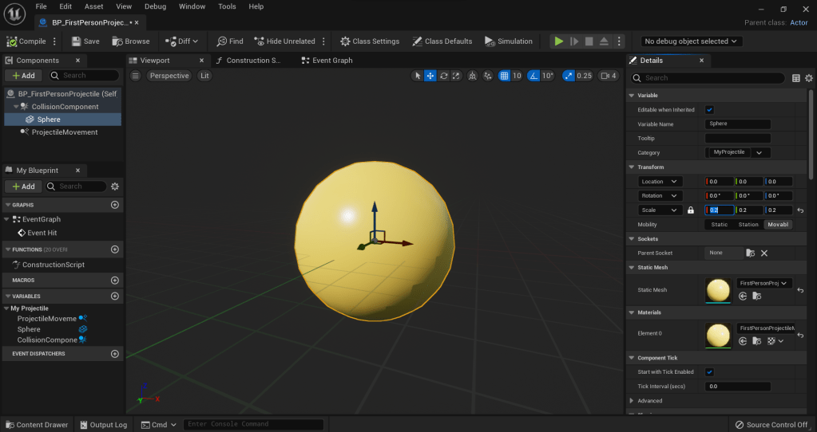Clear the Parent Socket with X icon
Image resolution: width=817 pixels, height=432 pixels.
pyautogui.click(x=763, y=253)
